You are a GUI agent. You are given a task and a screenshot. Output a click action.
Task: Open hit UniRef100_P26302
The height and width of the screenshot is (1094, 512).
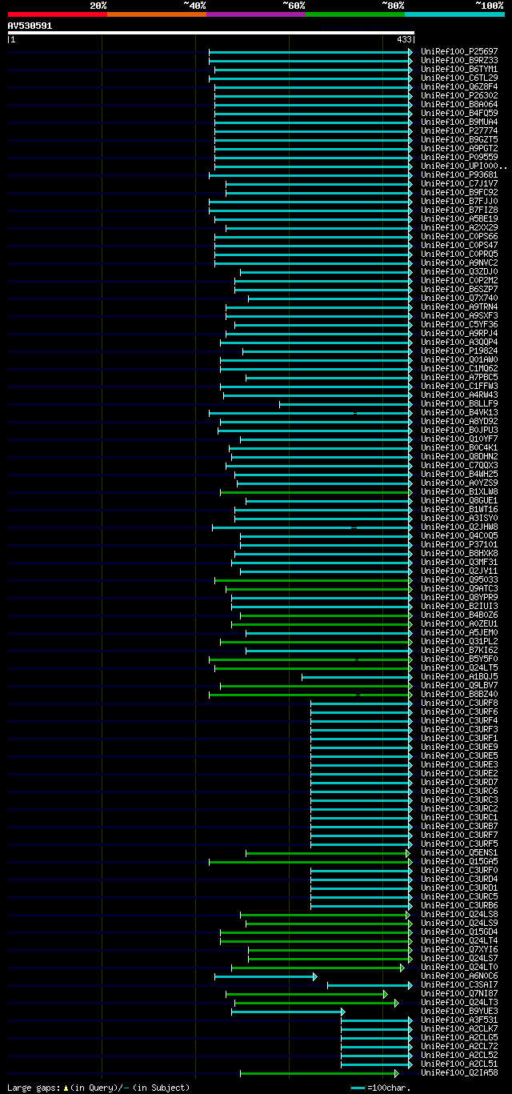459,95
